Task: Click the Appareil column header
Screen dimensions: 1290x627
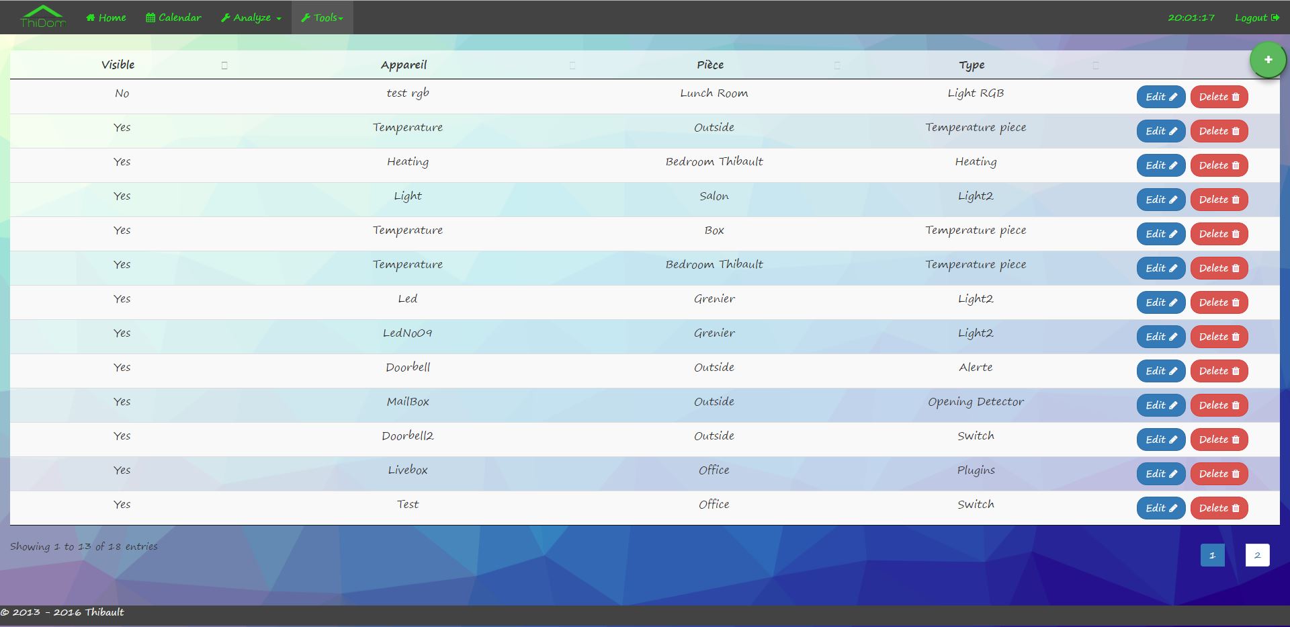Action: 404,65
